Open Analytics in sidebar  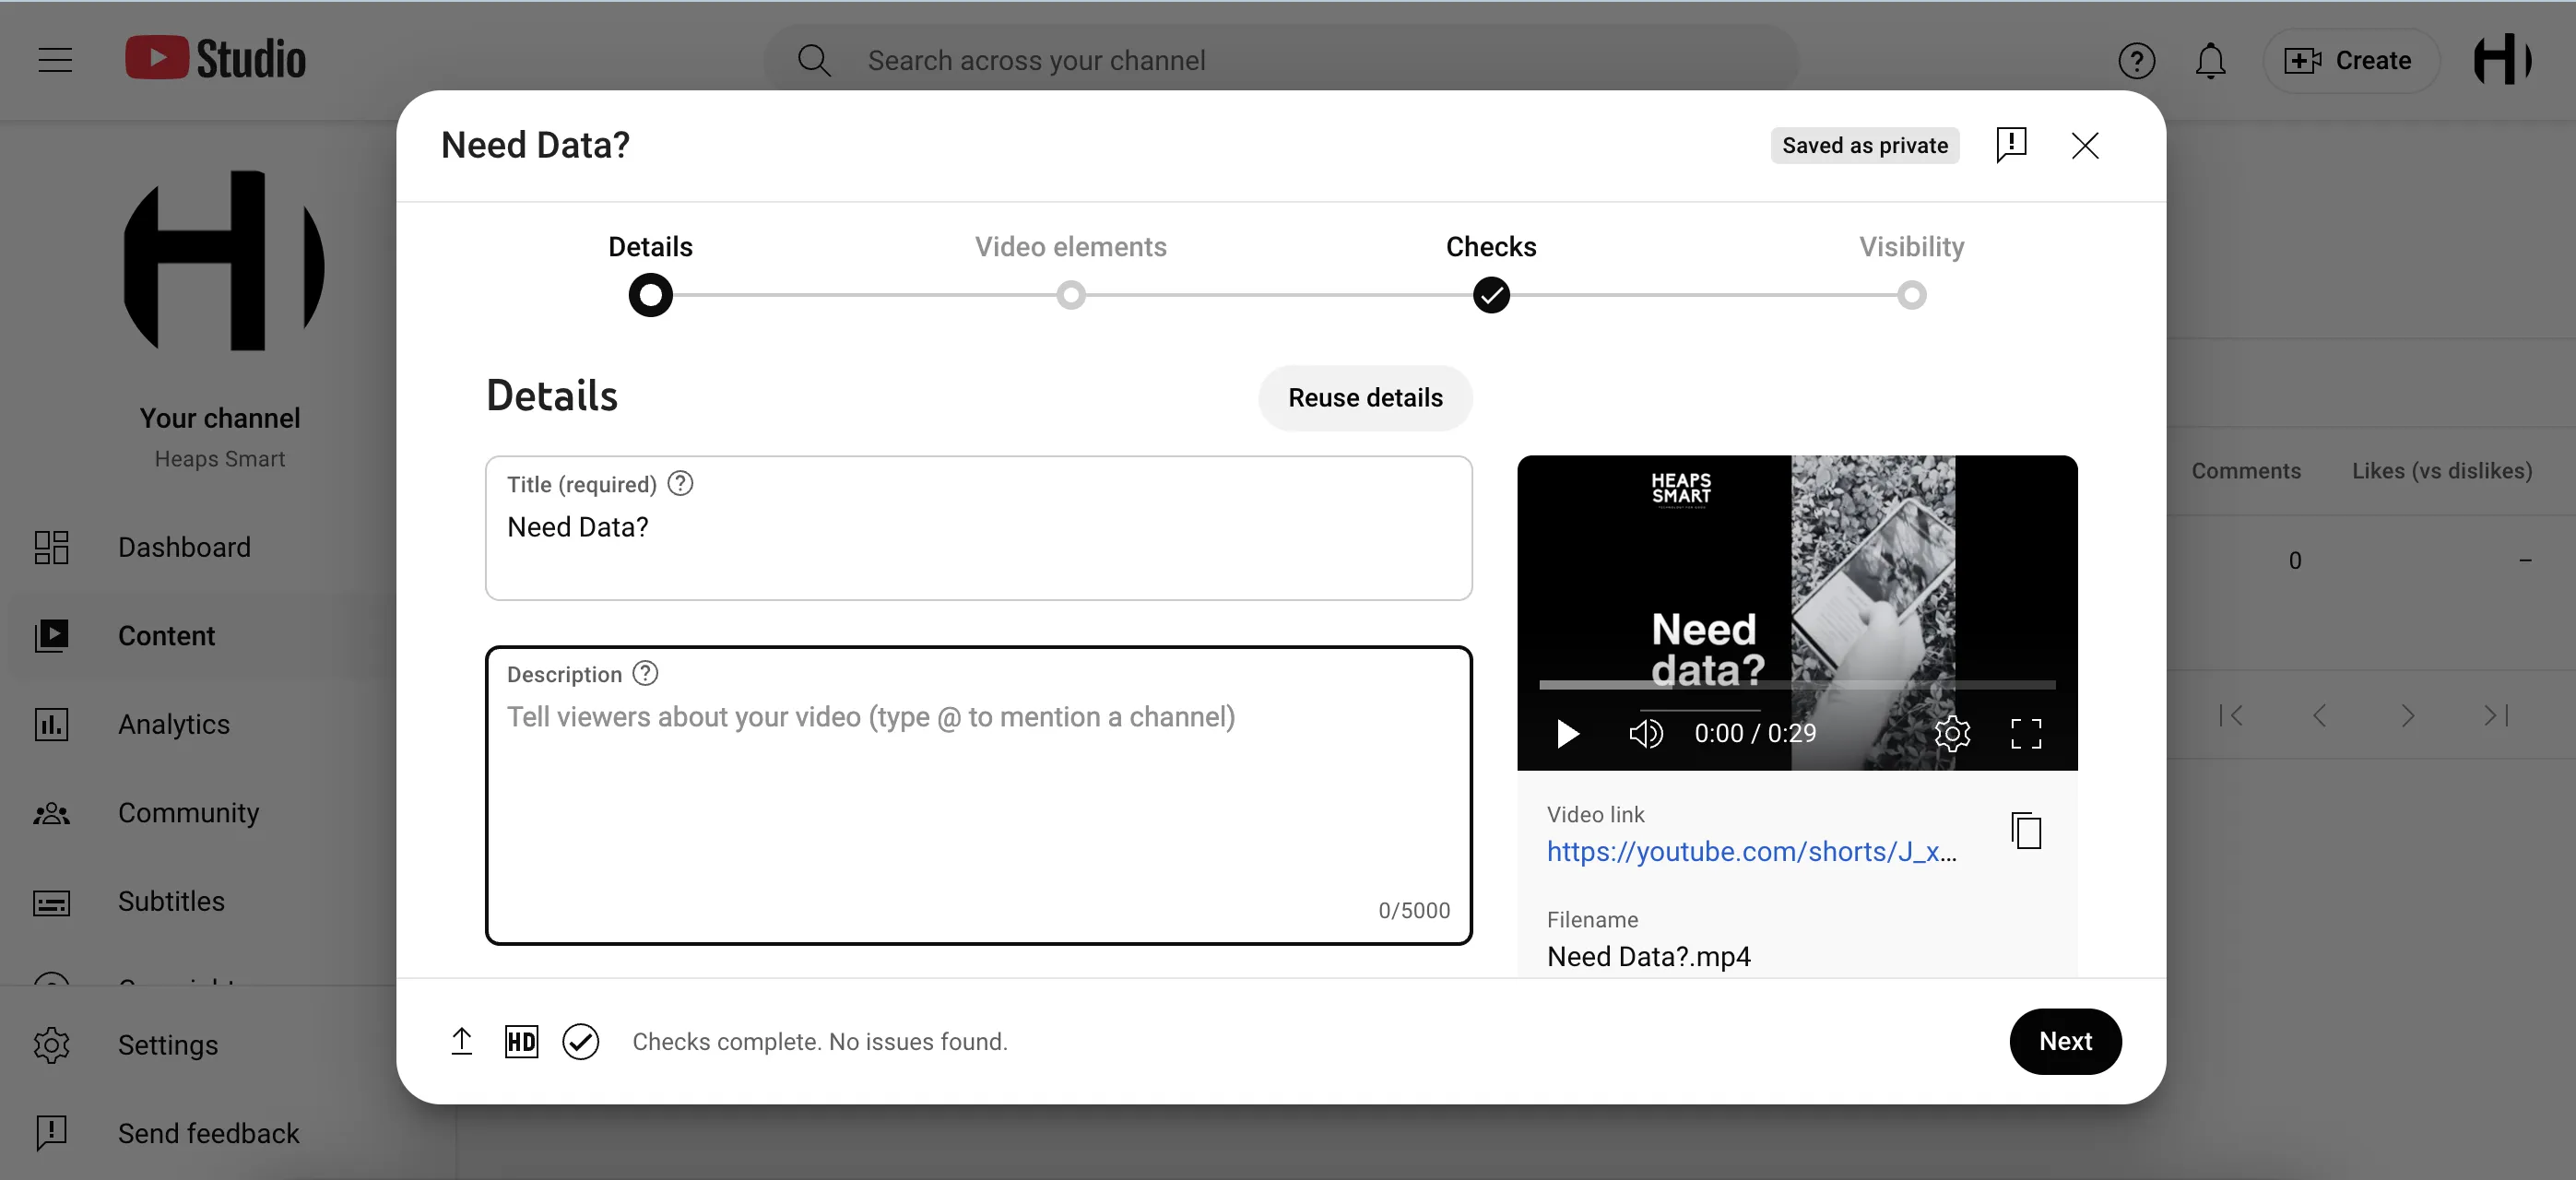click(x=200, y=724)
